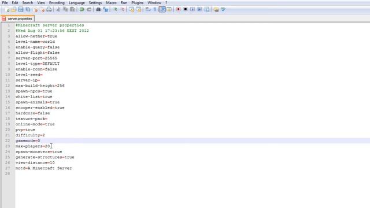370x208 pixels.
Task: Click the Redo arrow icon
Action: [88, 9]
